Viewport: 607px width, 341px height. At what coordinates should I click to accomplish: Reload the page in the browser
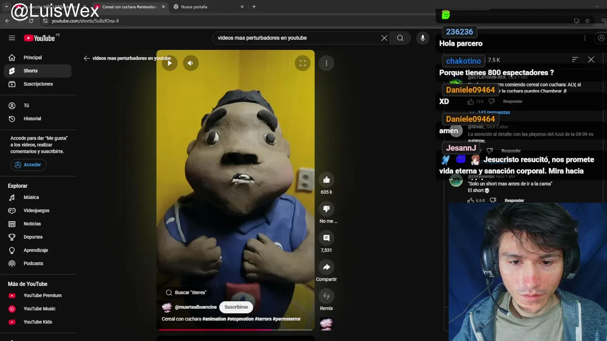pyautogui.click(x=31, y=21)
